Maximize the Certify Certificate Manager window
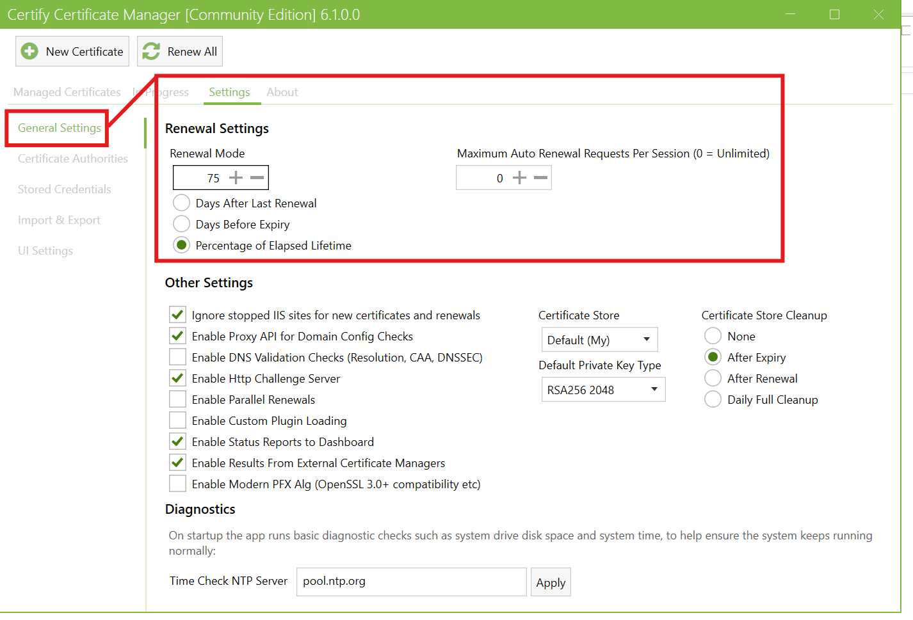 pyautogui.click(x=834, y=14)
